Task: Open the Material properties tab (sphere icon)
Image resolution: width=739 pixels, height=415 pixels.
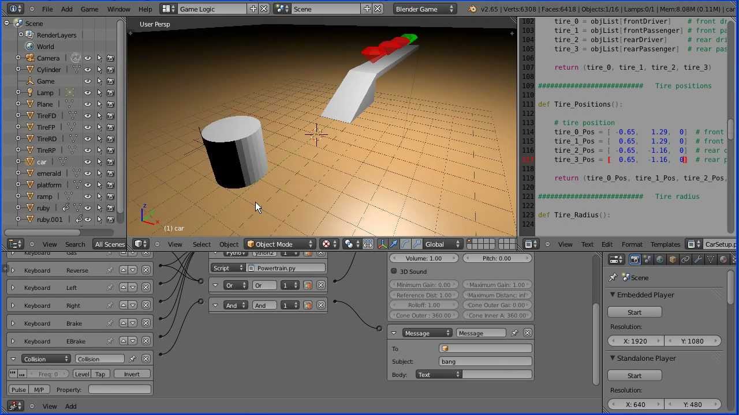Action: pos(723,259)
